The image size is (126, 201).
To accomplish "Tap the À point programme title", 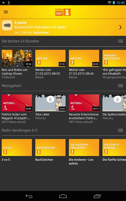I will [x=20, y=23].
